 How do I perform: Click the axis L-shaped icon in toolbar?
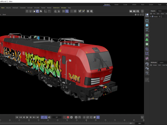click(x=46, y=11)
